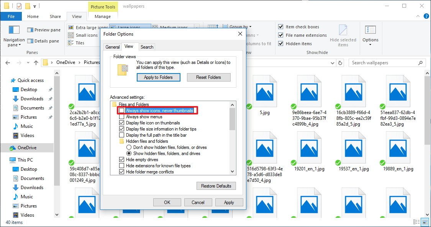Viewport: 431px width, 227px height.
Task: Open the Manage tab under Picture Tools
Action: tap(102, 16)
